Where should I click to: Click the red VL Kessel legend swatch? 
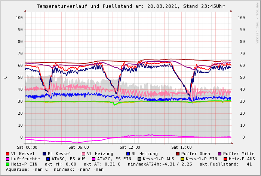[x=8, y=154]
